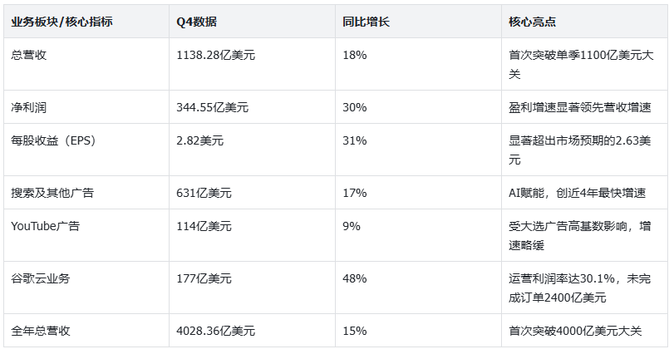Click the 首次突破4000亿美元大关 cell

click(x=575, y=331)
